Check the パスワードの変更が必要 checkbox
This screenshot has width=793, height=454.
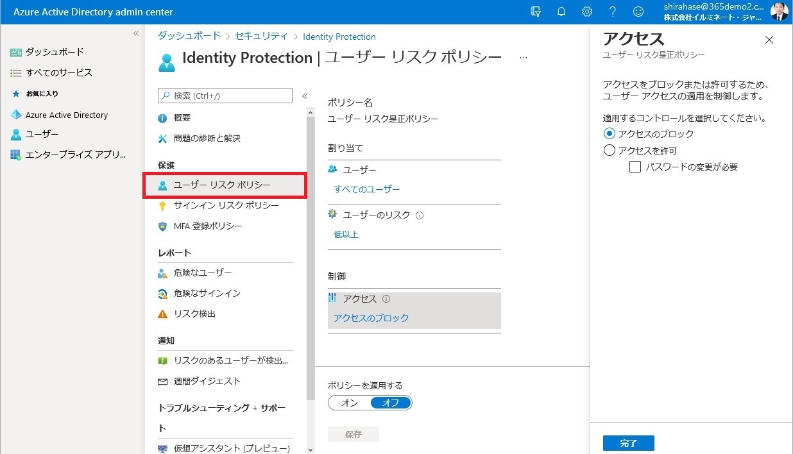point(635,167)
